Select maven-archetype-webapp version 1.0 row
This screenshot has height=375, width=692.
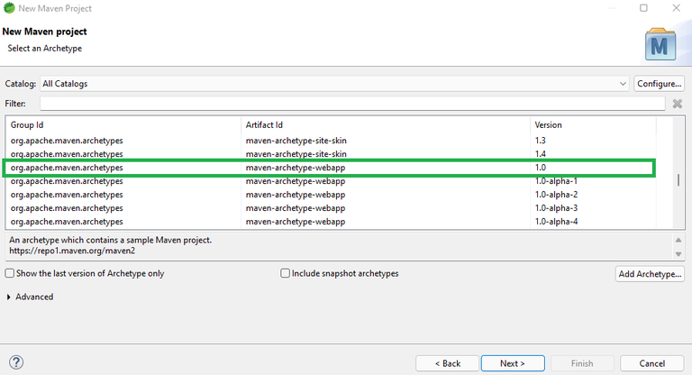[x=329, y=168]
